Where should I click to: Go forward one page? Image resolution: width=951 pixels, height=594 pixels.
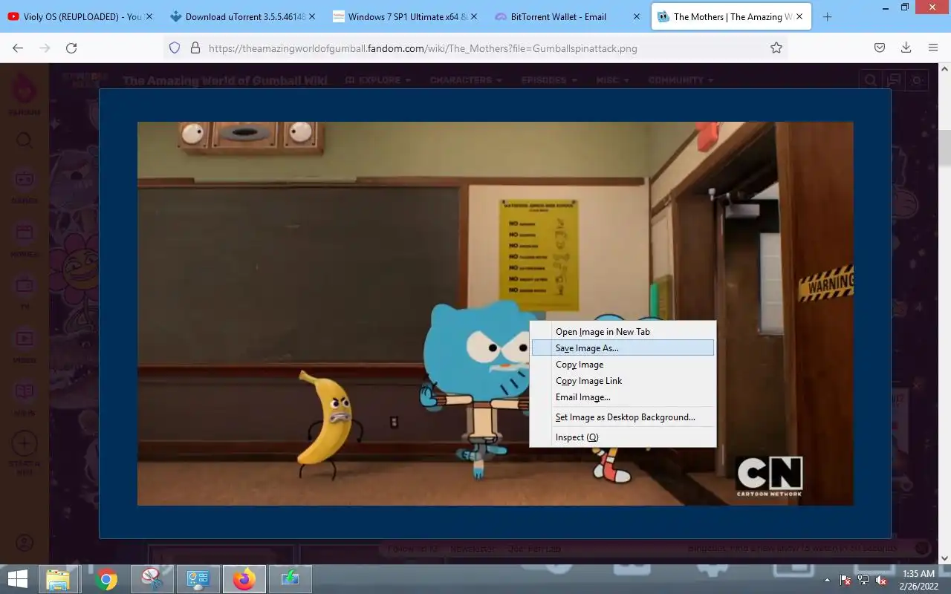45,48
